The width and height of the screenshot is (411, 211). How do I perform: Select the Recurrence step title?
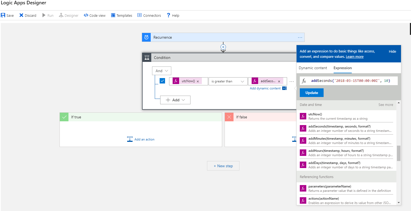(x=163, y=37)
